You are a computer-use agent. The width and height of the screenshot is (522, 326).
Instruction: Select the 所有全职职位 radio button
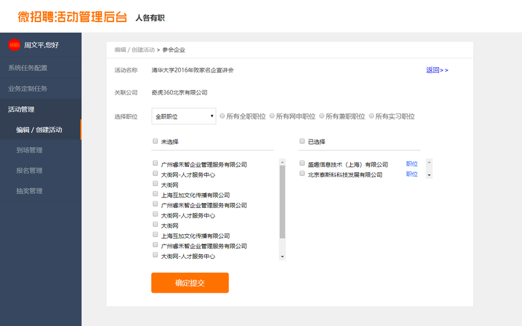pos(222,116)
